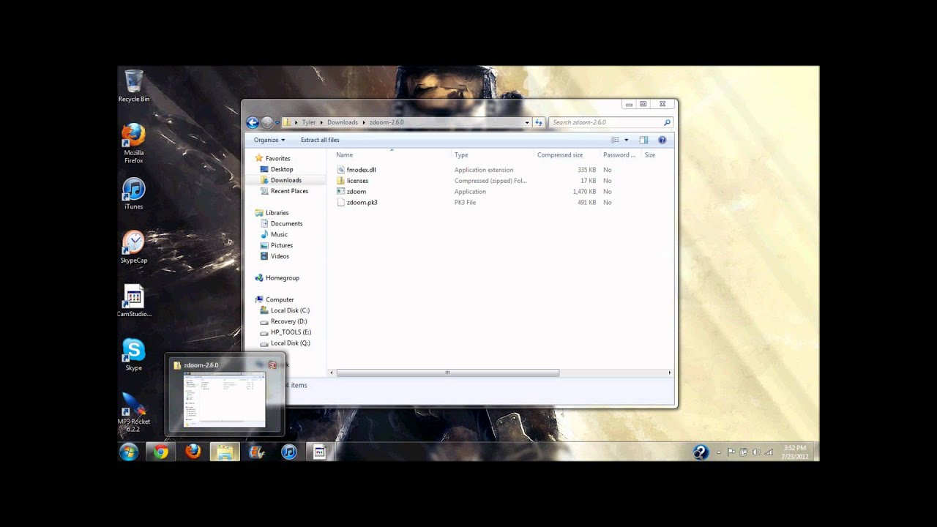Select Favorites in navigation pane
The height and width of the screenshot is (527, 937).
pyautogui.click(x=277, y=159)
